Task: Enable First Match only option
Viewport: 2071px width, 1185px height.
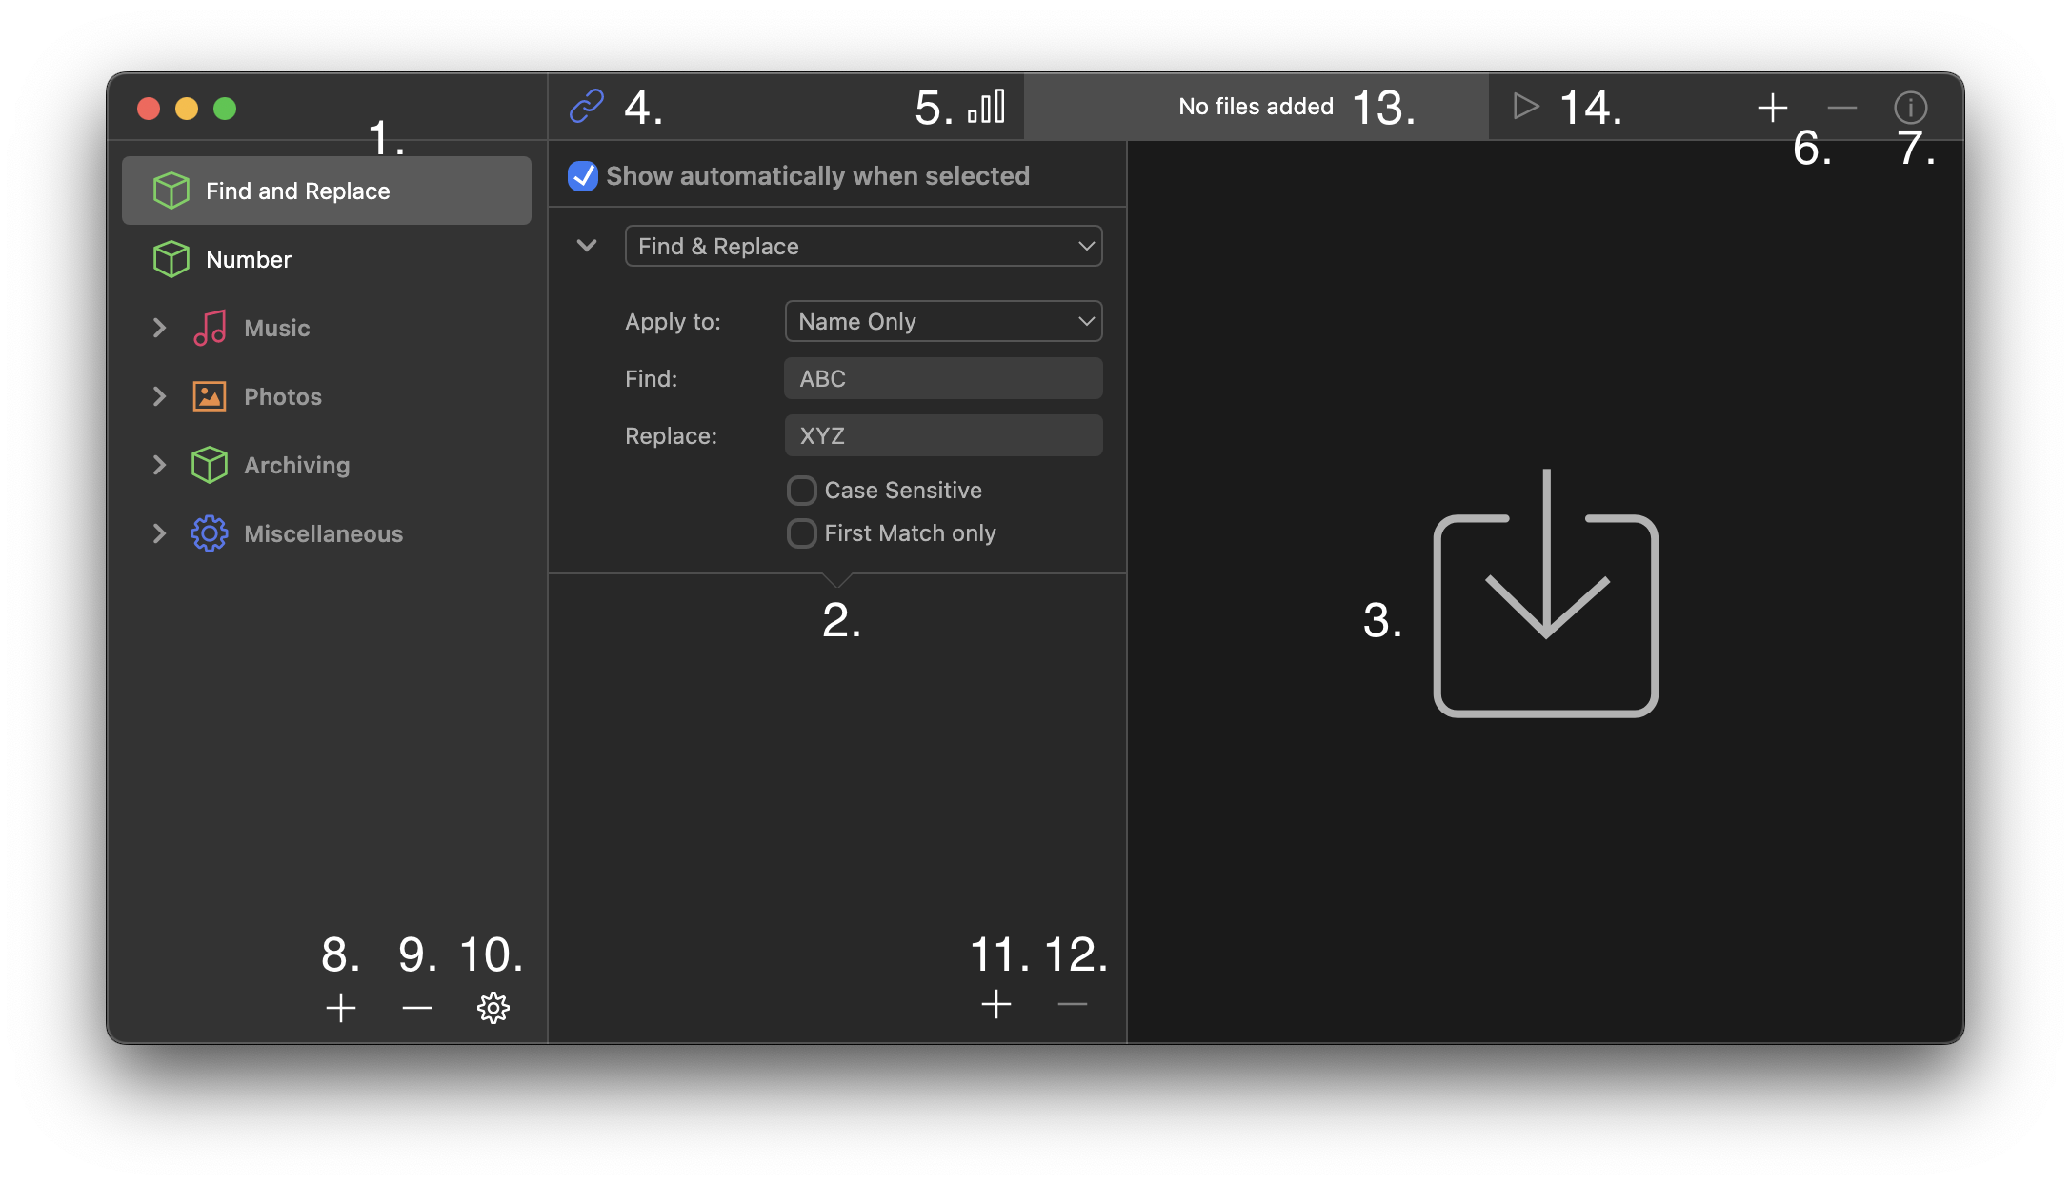Action: (x=802, y=532)
